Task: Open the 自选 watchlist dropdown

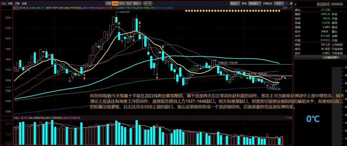Action: click(279, 4)
